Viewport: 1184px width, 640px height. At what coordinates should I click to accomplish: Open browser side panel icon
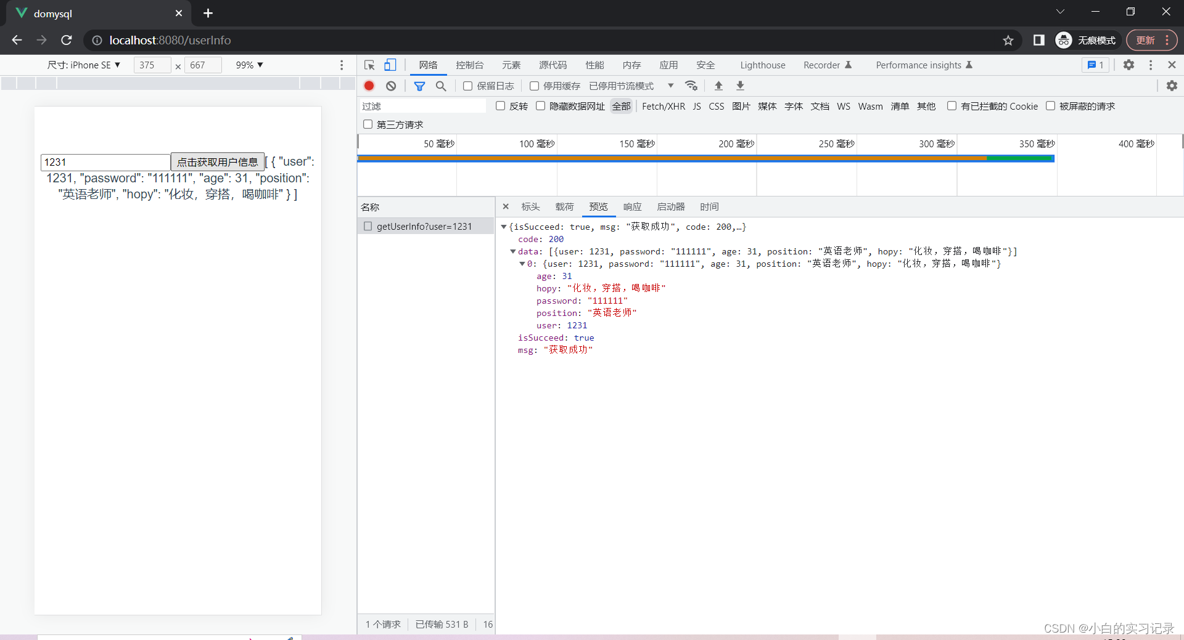1039,40
